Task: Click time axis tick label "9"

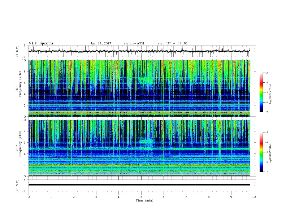Action: (x=231, y=197)
